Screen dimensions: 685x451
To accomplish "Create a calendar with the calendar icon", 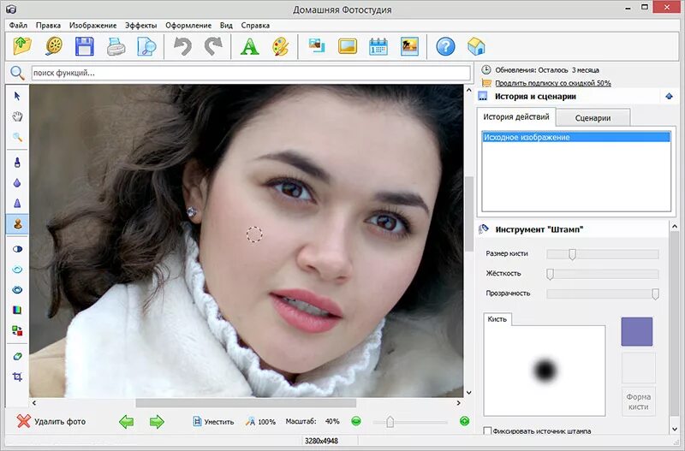I will pyautogui.click(x=378, y=46).
